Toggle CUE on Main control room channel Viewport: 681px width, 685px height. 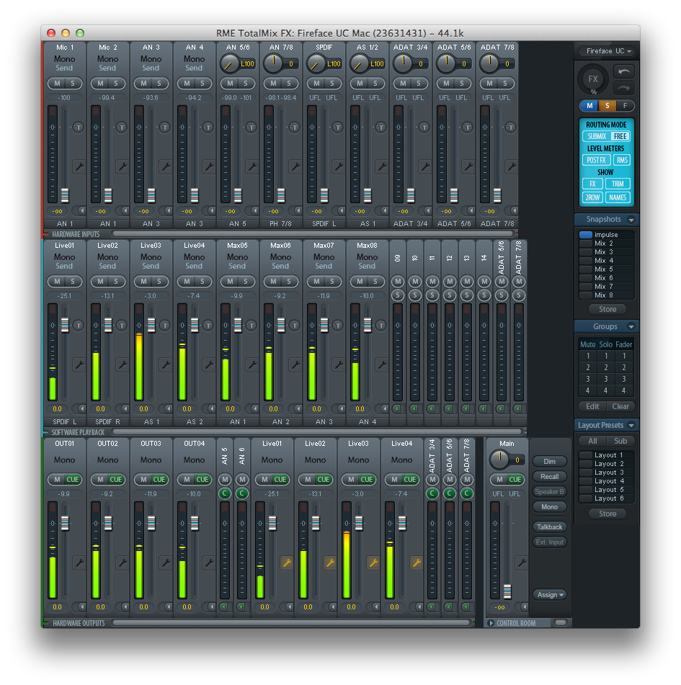pos(515,480)
